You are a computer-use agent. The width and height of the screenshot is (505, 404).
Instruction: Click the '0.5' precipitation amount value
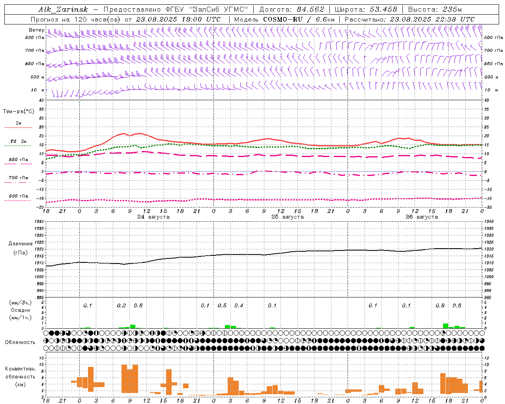(x=222, y=306)
